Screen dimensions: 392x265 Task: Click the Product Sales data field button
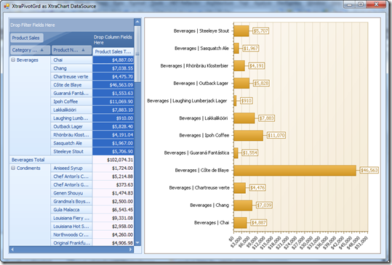click(27, 38)
